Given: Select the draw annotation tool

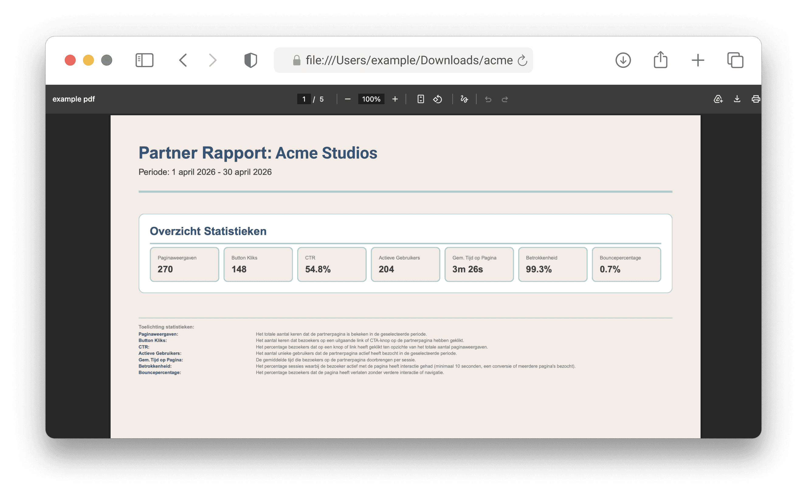Looking at the screenshot, I should point(464,99).
